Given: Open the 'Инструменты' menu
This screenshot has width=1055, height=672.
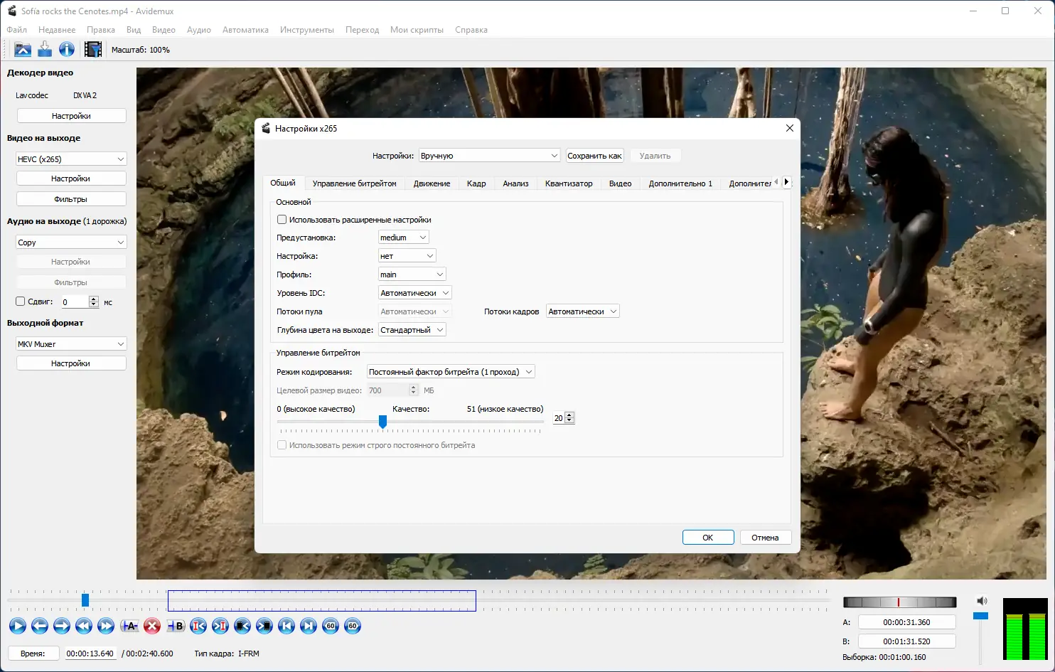Looking at the screenshot, I should coord(306,30).
